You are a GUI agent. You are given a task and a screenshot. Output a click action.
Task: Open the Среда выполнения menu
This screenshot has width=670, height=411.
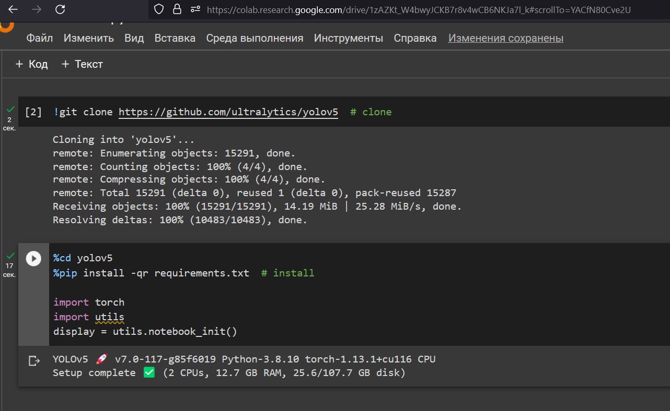tap(255, 38)
